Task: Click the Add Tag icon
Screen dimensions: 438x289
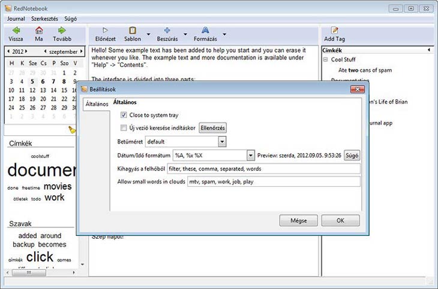Action: click(x=334, y=31)
